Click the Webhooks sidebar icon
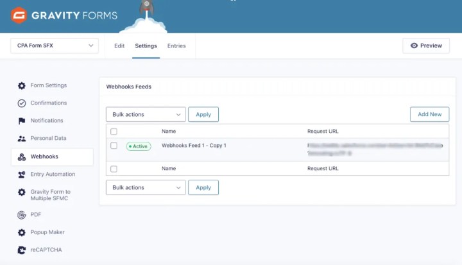 (22, 157)
